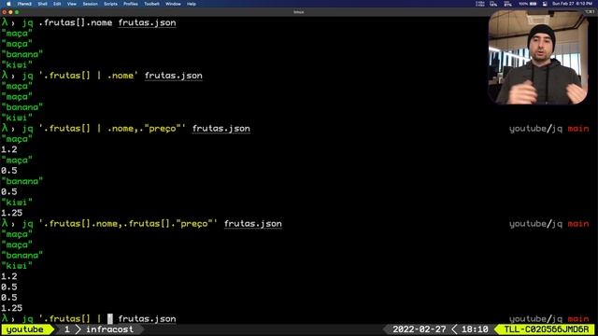Image resolution: width=598 pixels, height=336 pixels.
Task: Place cursor in the current jq command line
Action: point(110,319)
